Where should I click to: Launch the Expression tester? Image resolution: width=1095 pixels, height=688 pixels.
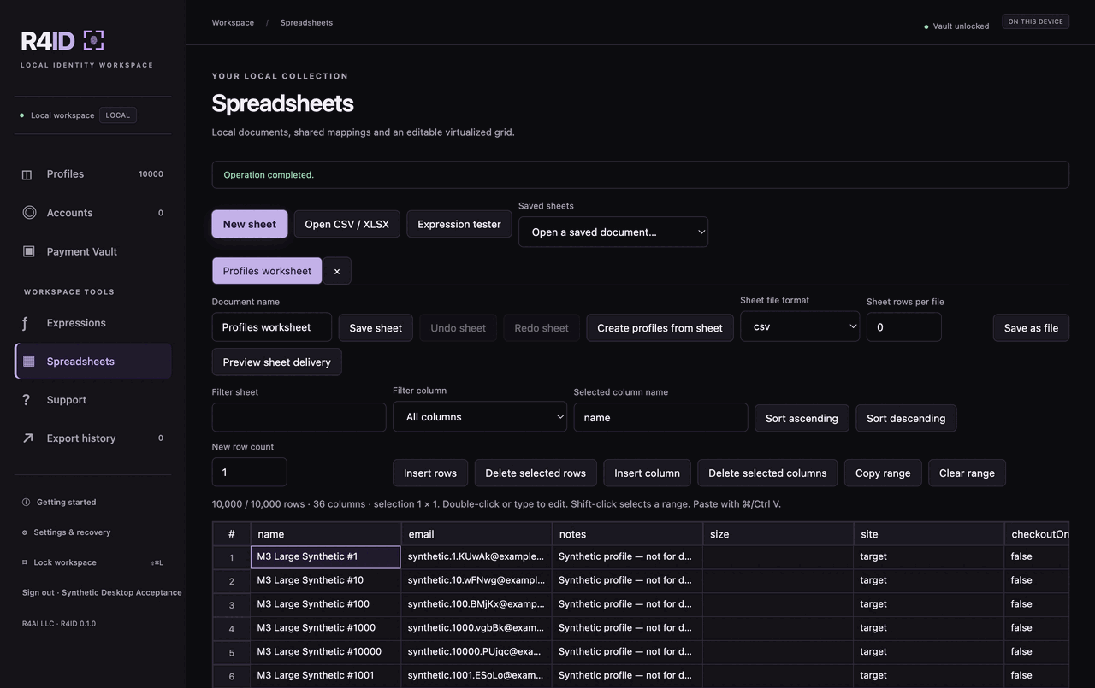point(459,224)
